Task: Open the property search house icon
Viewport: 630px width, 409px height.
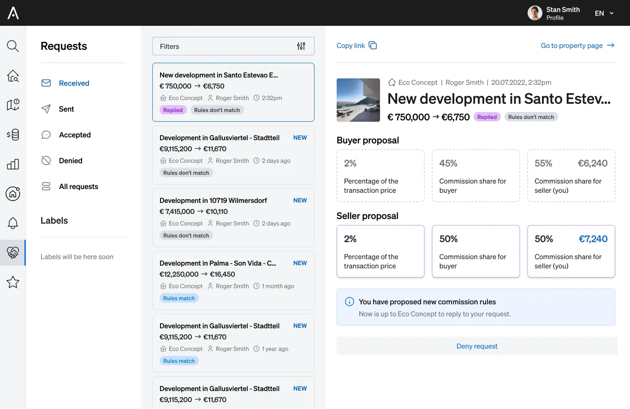Action: pyautogui.click(x=13, y=76)
